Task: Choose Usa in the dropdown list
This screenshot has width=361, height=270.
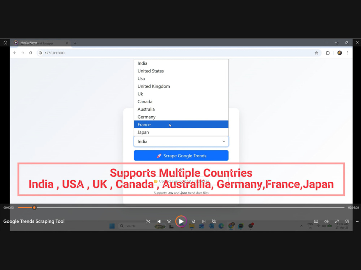Action: coord(181,78)
